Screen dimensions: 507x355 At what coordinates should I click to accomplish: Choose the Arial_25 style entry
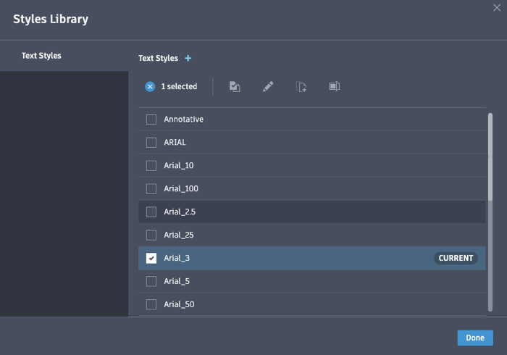pos(179,235)
